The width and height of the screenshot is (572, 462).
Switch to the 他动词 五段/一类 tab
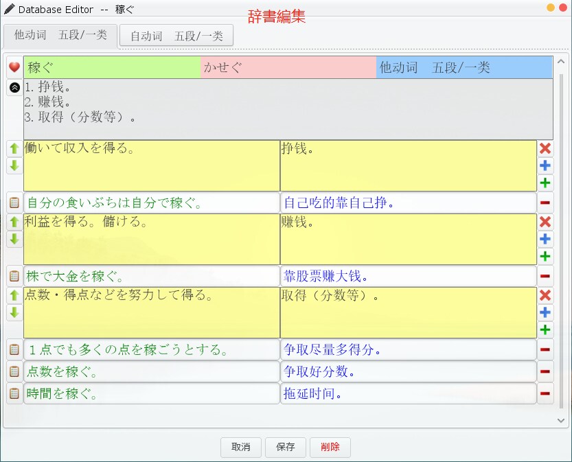pos(60,36)
